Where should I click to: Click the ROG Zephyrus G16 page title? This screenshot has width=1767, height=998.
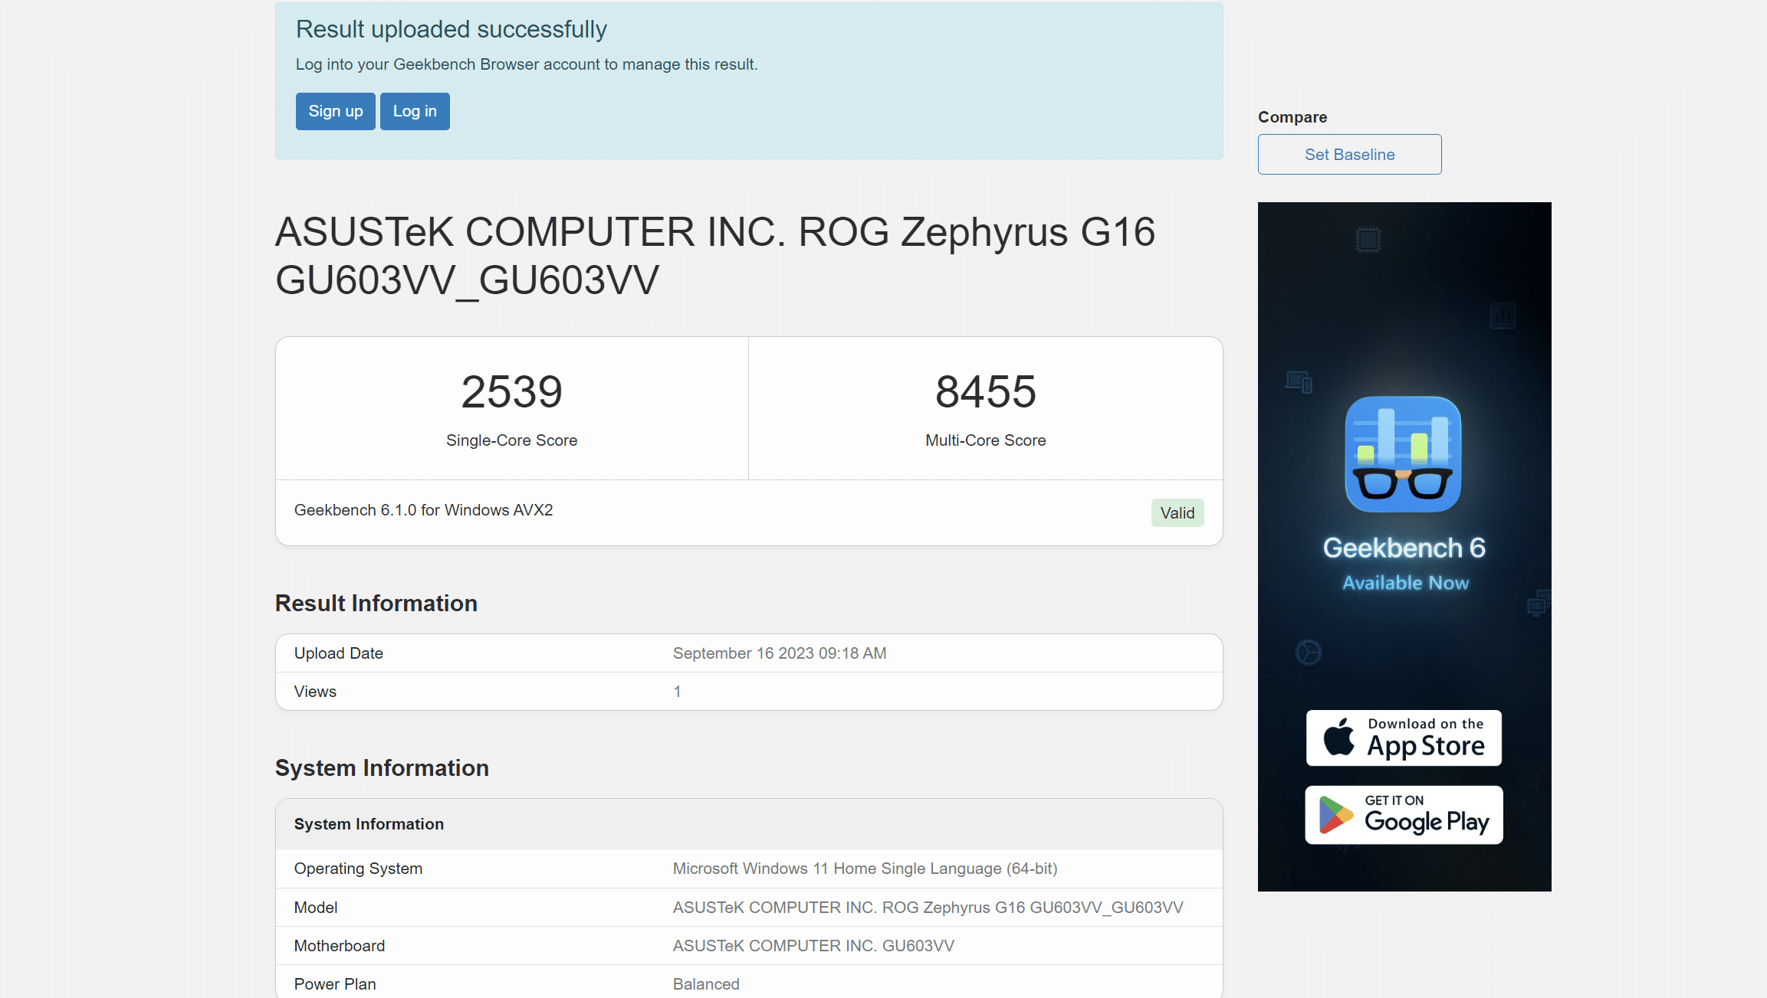[x=714, y=256]
